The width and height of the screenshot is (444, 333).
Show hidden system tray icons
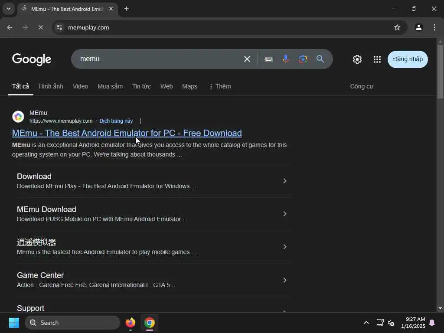coord(366,323)
